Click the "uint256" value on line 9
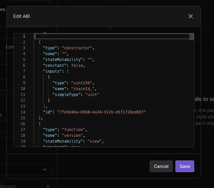This screenshot has width=214, height=188. point(82,83)
